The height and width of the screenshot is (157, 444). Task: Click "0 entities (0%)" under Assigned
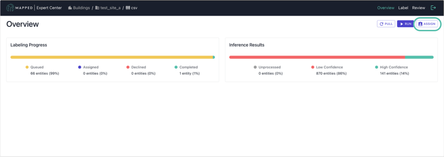(x=95, y=73)
